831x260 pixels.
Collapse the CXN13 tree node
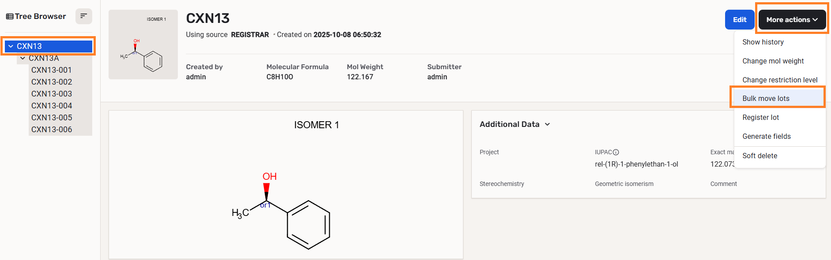11,46
